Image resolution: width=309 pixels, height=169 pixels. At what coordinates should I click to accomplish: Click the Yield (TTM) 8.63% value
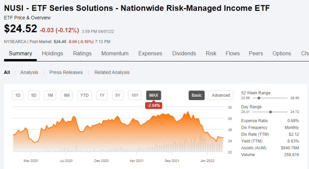pyautogui.click(x=293, y=141)
